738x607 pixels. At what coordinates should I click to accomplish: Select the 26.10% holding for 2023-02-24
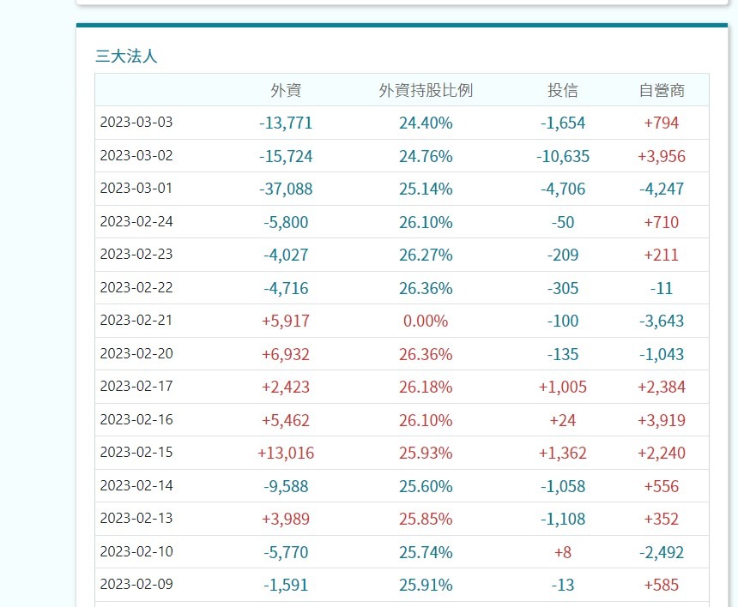(x=426, y=222)
